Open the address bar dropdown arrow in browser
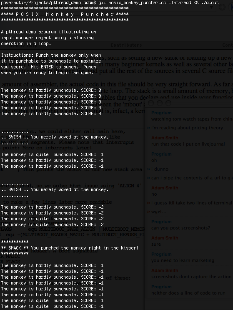 point(211,8)
